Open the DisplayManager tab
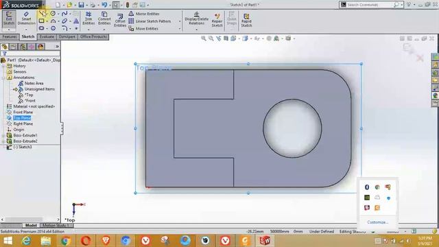The height and width of the screenshot is (247, 439). click(x=41, y=47)
